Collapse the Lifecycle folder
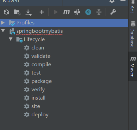 11,39
